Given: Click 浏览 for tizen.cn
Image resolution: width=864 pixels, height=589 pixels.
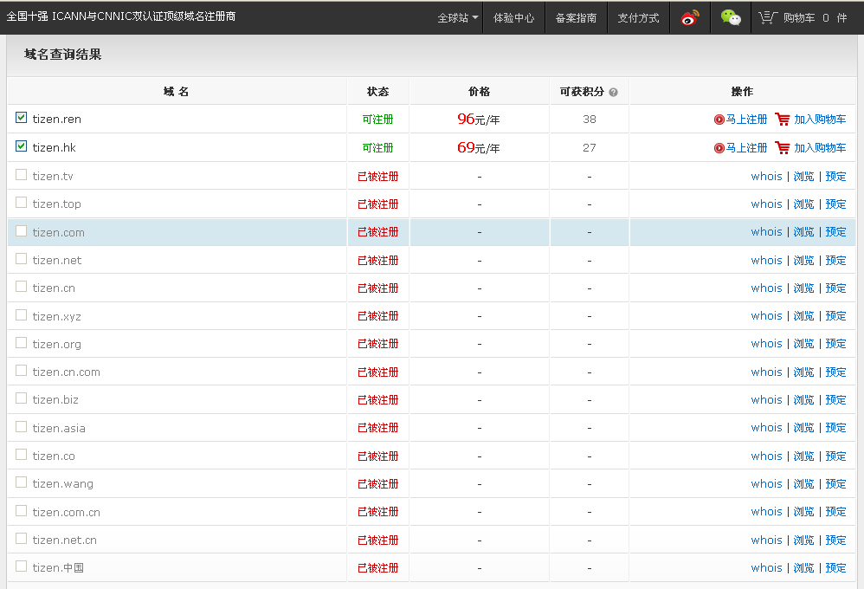Looking at the screenshot, I should pos(803,288).
